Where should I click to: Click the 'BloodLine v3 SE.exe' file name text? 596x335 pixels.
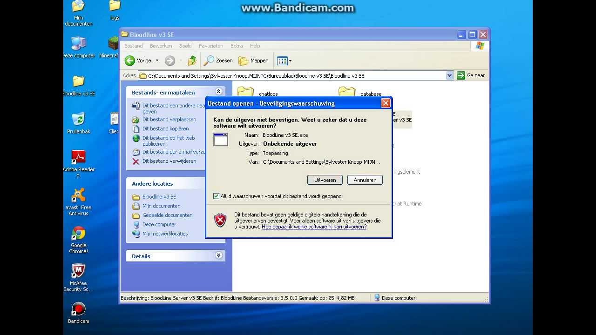pos(285,135)
